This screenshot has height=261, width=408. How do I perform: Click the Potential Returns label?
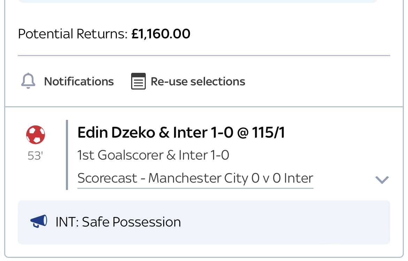coord(73,34)
